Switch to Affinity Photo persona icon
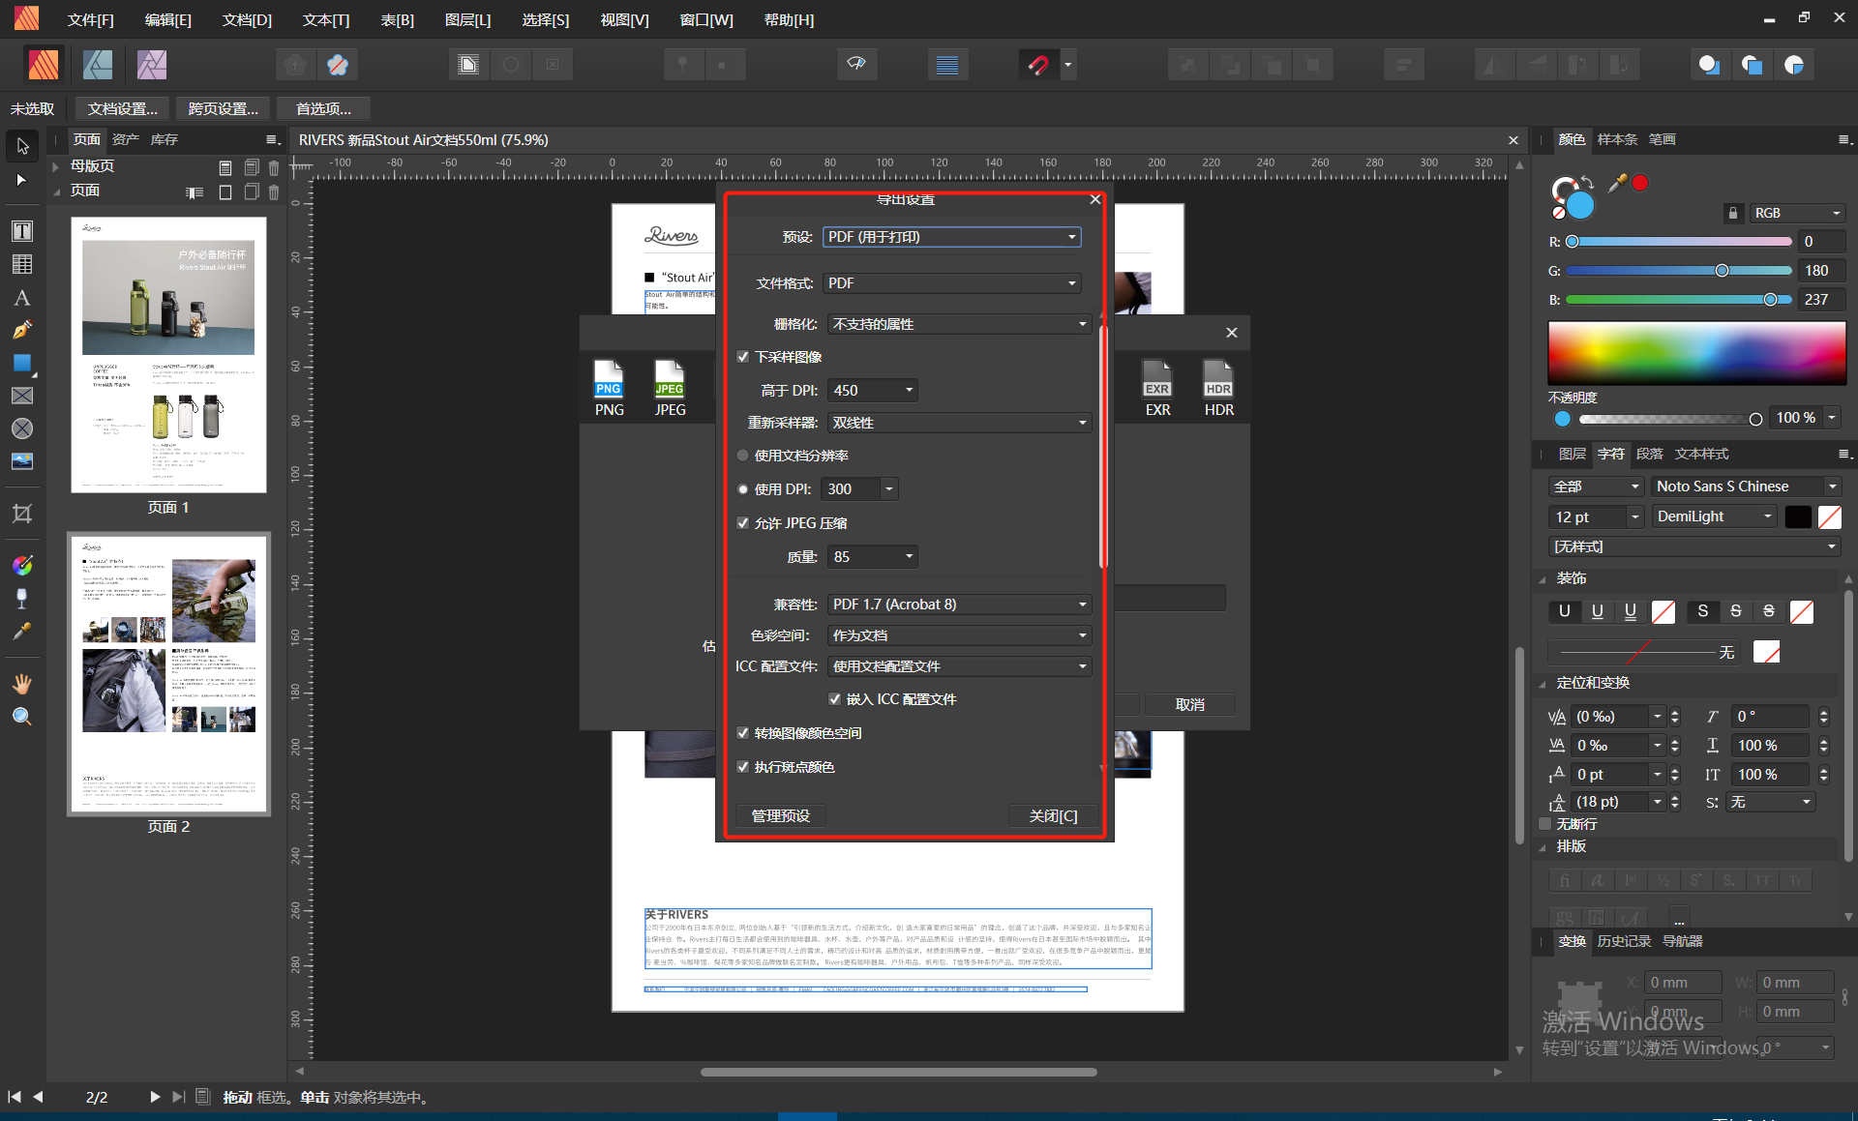The width and height of the screenshot is (1858, 1121). (152, 65)
